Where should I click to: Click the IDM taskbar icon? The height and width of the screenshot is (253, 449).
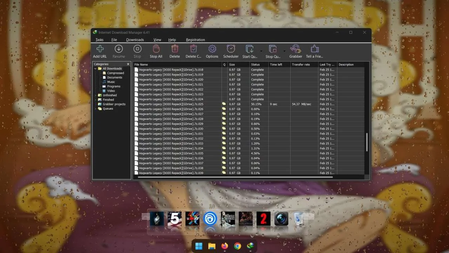click(x=250, y=246)
